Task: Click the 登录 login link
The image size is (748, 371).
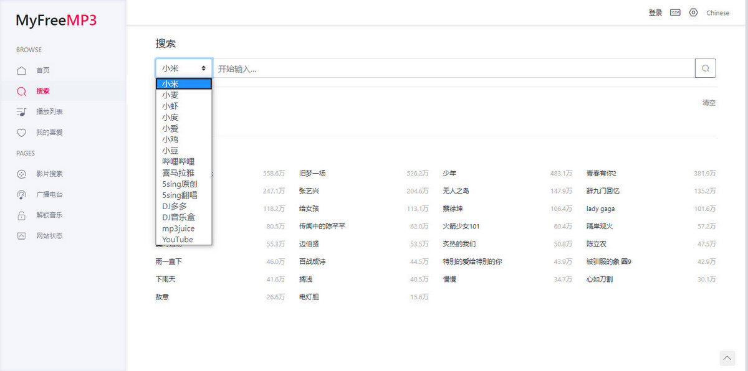Action: [x=655, y=12]
